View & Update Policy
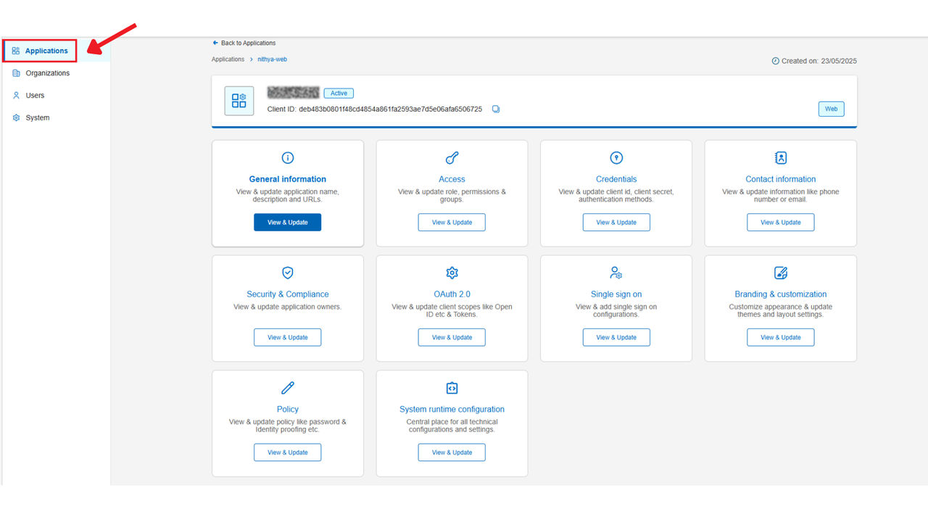This screenshot has height=522, width=928. [x=287, y=452]
